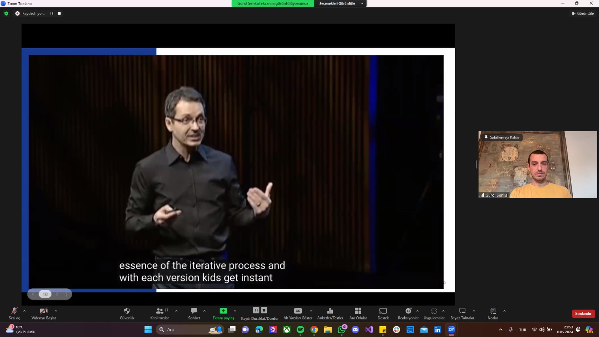Open the Beyaz Tahtalar whiteboards icon
This screenshot has height=337, width=599.
pyautogui.click(x=462, y=311)
